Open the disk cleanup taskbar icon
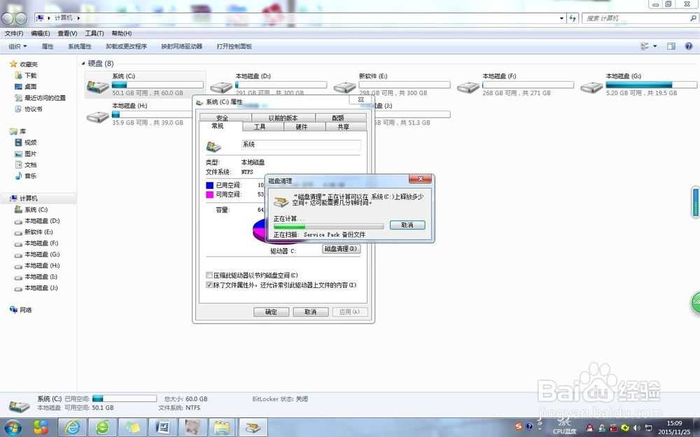The height and width of the screenshot is (437, 700). tap(253, 428)
